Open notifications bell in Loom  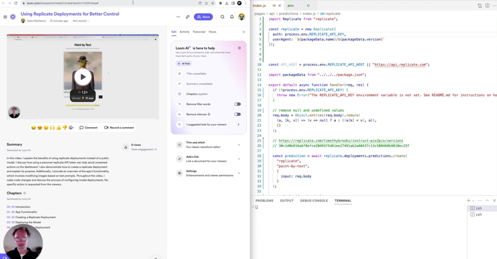[232, 17]
